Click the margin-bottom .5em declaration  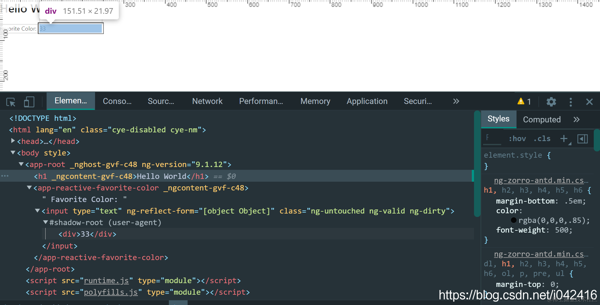pos(541,201)
